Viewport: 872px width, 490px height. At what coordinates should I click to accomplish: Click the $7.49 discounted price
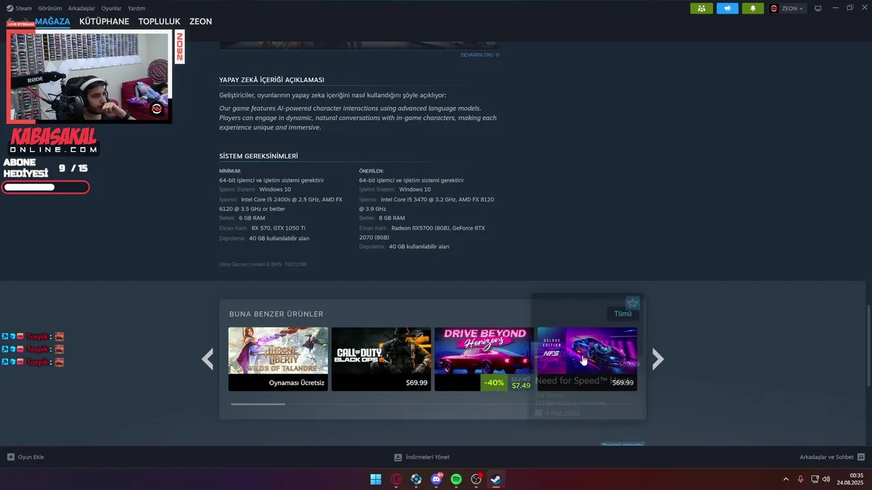pos(521,386)
